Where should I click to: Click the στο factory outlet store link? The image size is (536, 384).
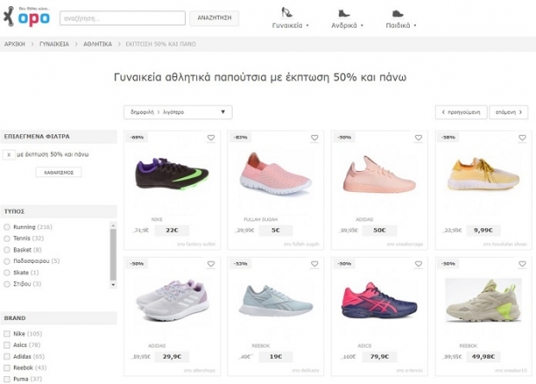pos(196,244)
